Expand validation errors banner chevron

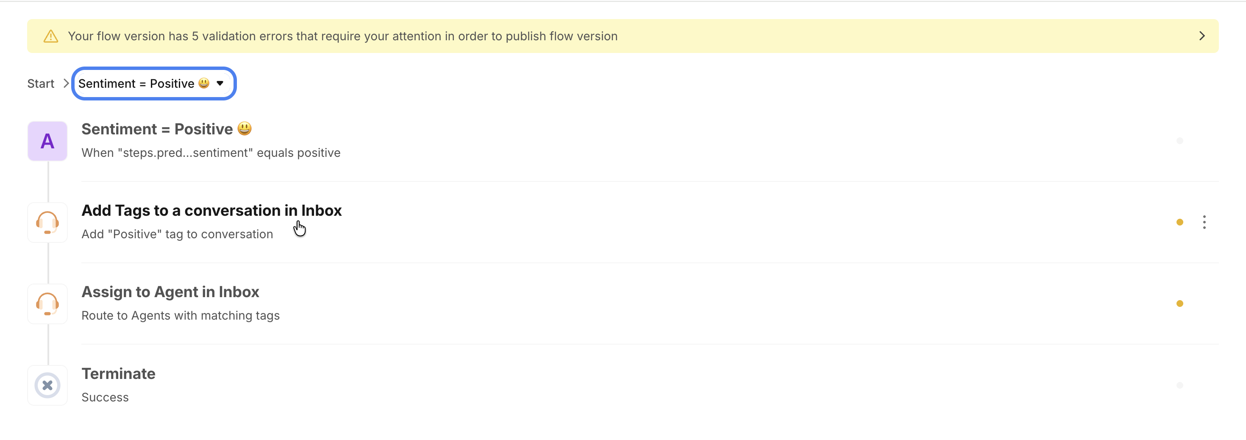[x=1201, y=36]
